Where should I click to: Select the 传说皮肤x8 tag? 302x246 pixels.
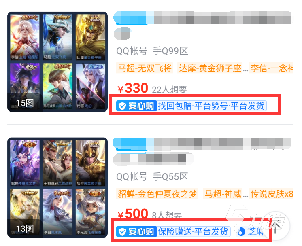point(271,194)
